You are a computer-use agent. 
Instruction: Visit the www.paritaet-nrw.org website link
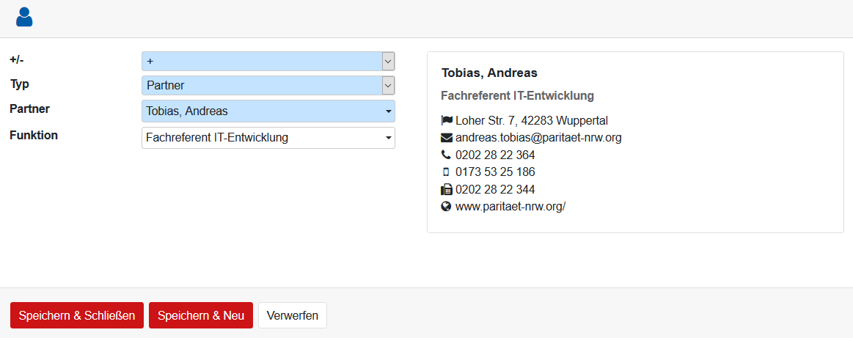coord(510,207)
